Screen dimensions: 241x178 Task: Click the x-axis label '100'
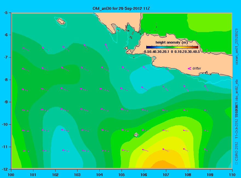(11, 175)
